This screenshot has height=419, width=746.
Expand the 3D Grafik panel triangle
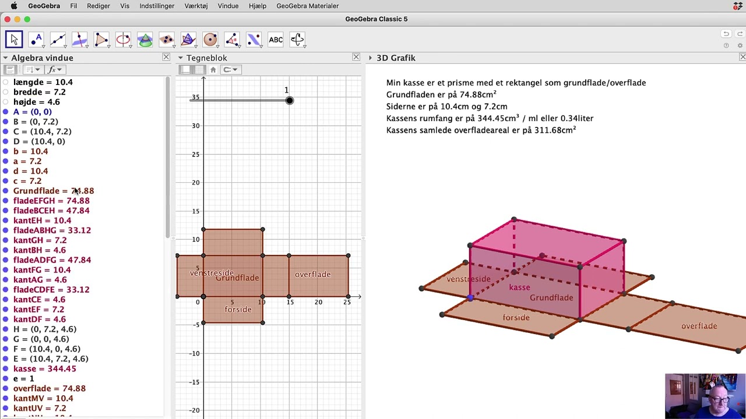tap(371, 58)
